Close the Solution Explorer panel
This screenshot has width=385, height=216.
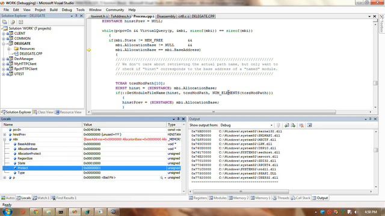pyautogui.click(x=82, y=16)
